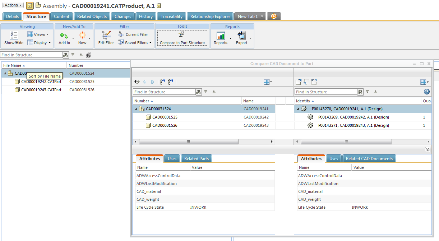Click the Add to icon
This screenshot has width=439, height=241.
(x=64, y=35)
